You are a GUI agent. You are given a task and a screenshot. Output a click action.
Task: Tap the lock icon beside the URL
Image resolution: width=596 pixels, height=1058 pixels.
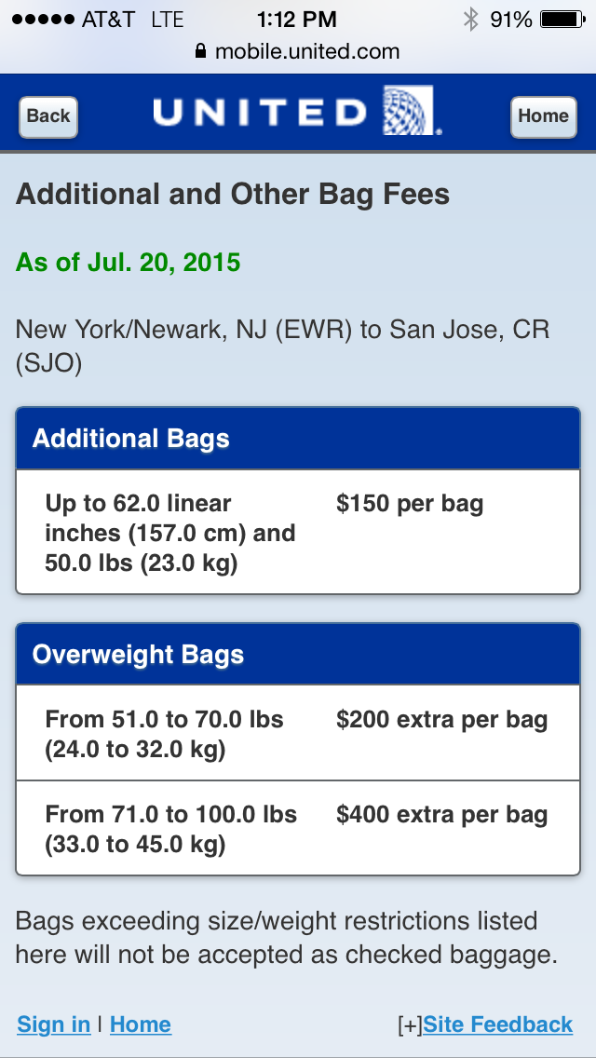pyautogui.click(x=201, y=52)
